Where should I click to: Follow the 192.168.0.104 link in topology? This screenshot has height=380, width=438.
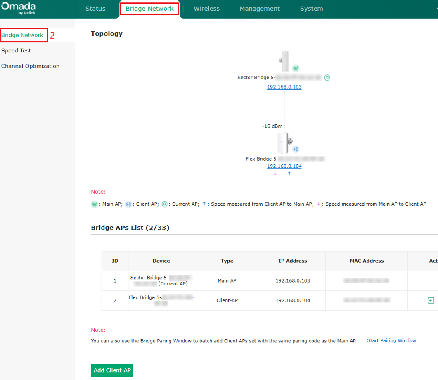click(x=284, y=166)
